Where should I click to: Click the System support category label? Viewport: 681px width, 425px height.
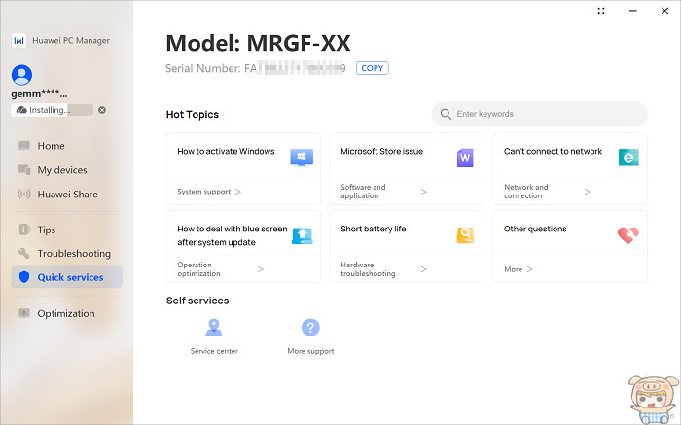(203, 192)
